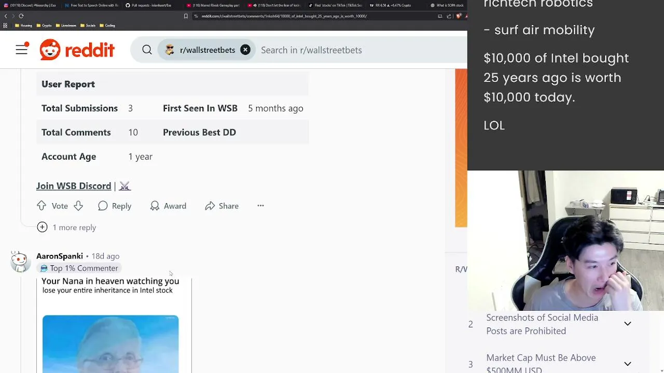
Task: Open the Coding bookmarks folder
Action: [x=107, y=25]
